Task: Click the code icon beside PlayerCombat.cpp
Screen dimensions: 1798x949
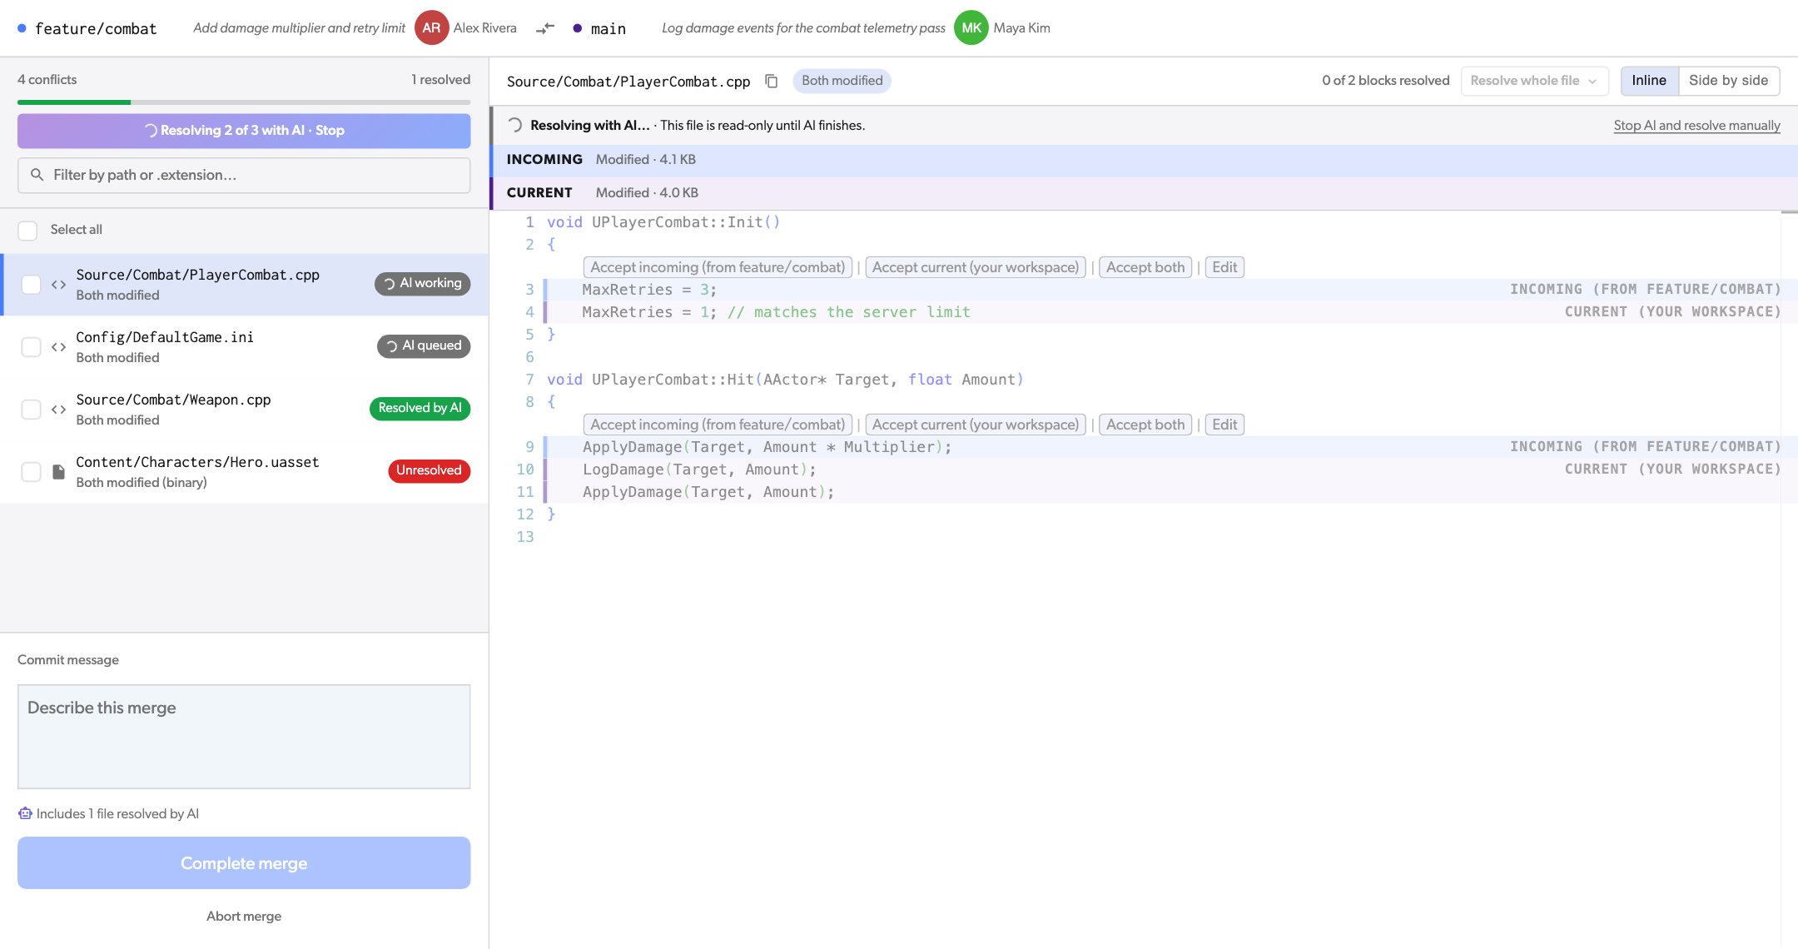Action: 58,285
